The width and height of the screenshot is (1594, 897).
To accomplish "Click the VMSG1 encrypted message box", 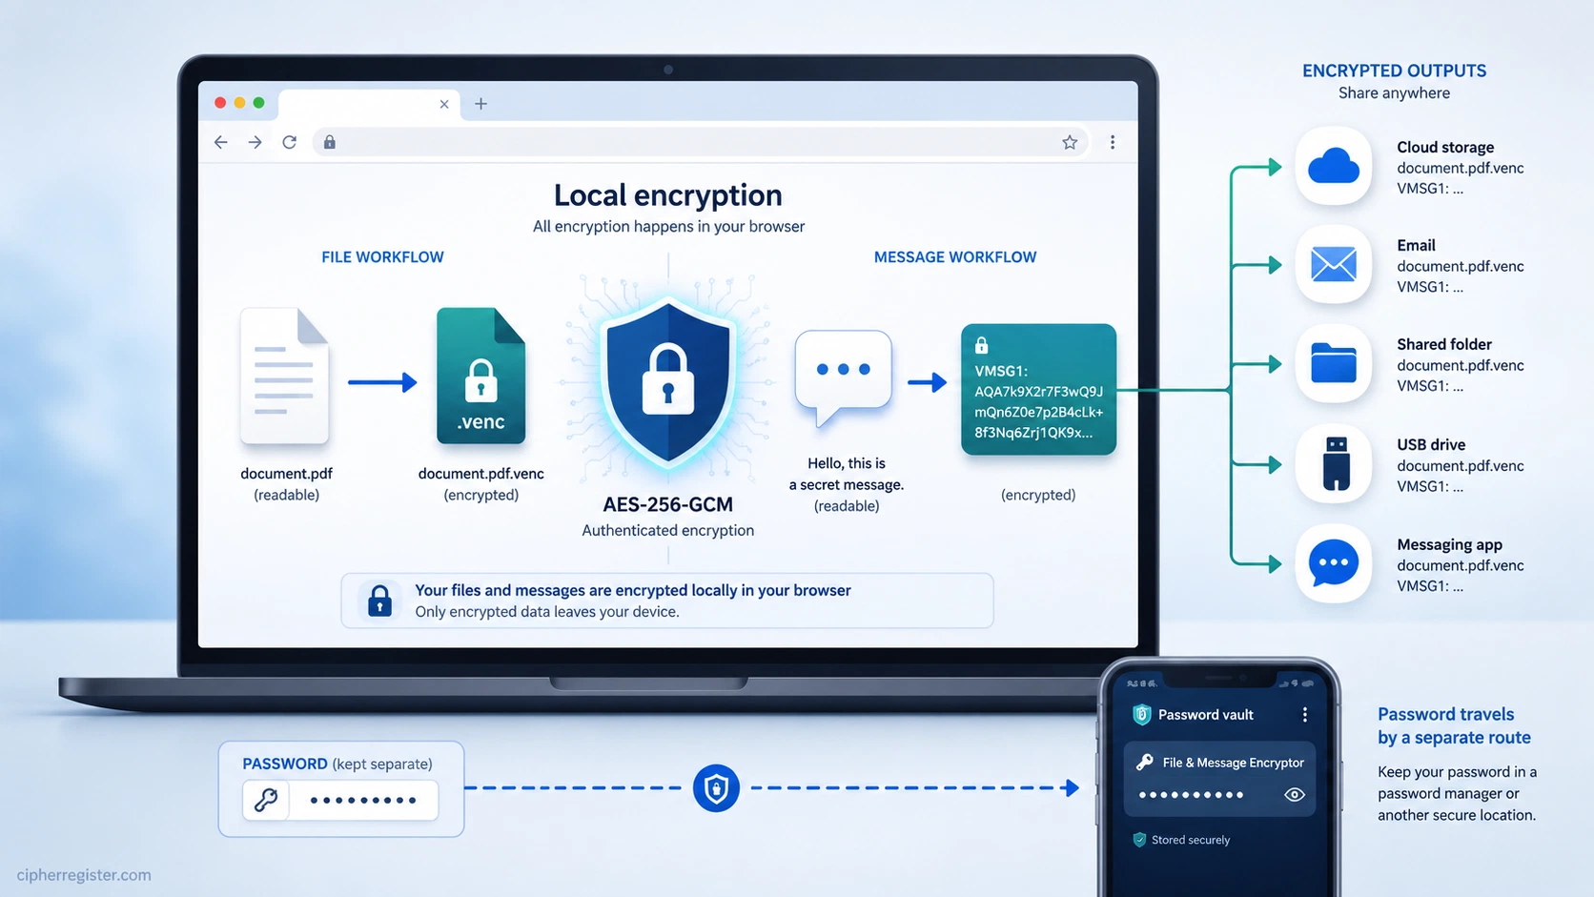I will [x=1038, y=389].
